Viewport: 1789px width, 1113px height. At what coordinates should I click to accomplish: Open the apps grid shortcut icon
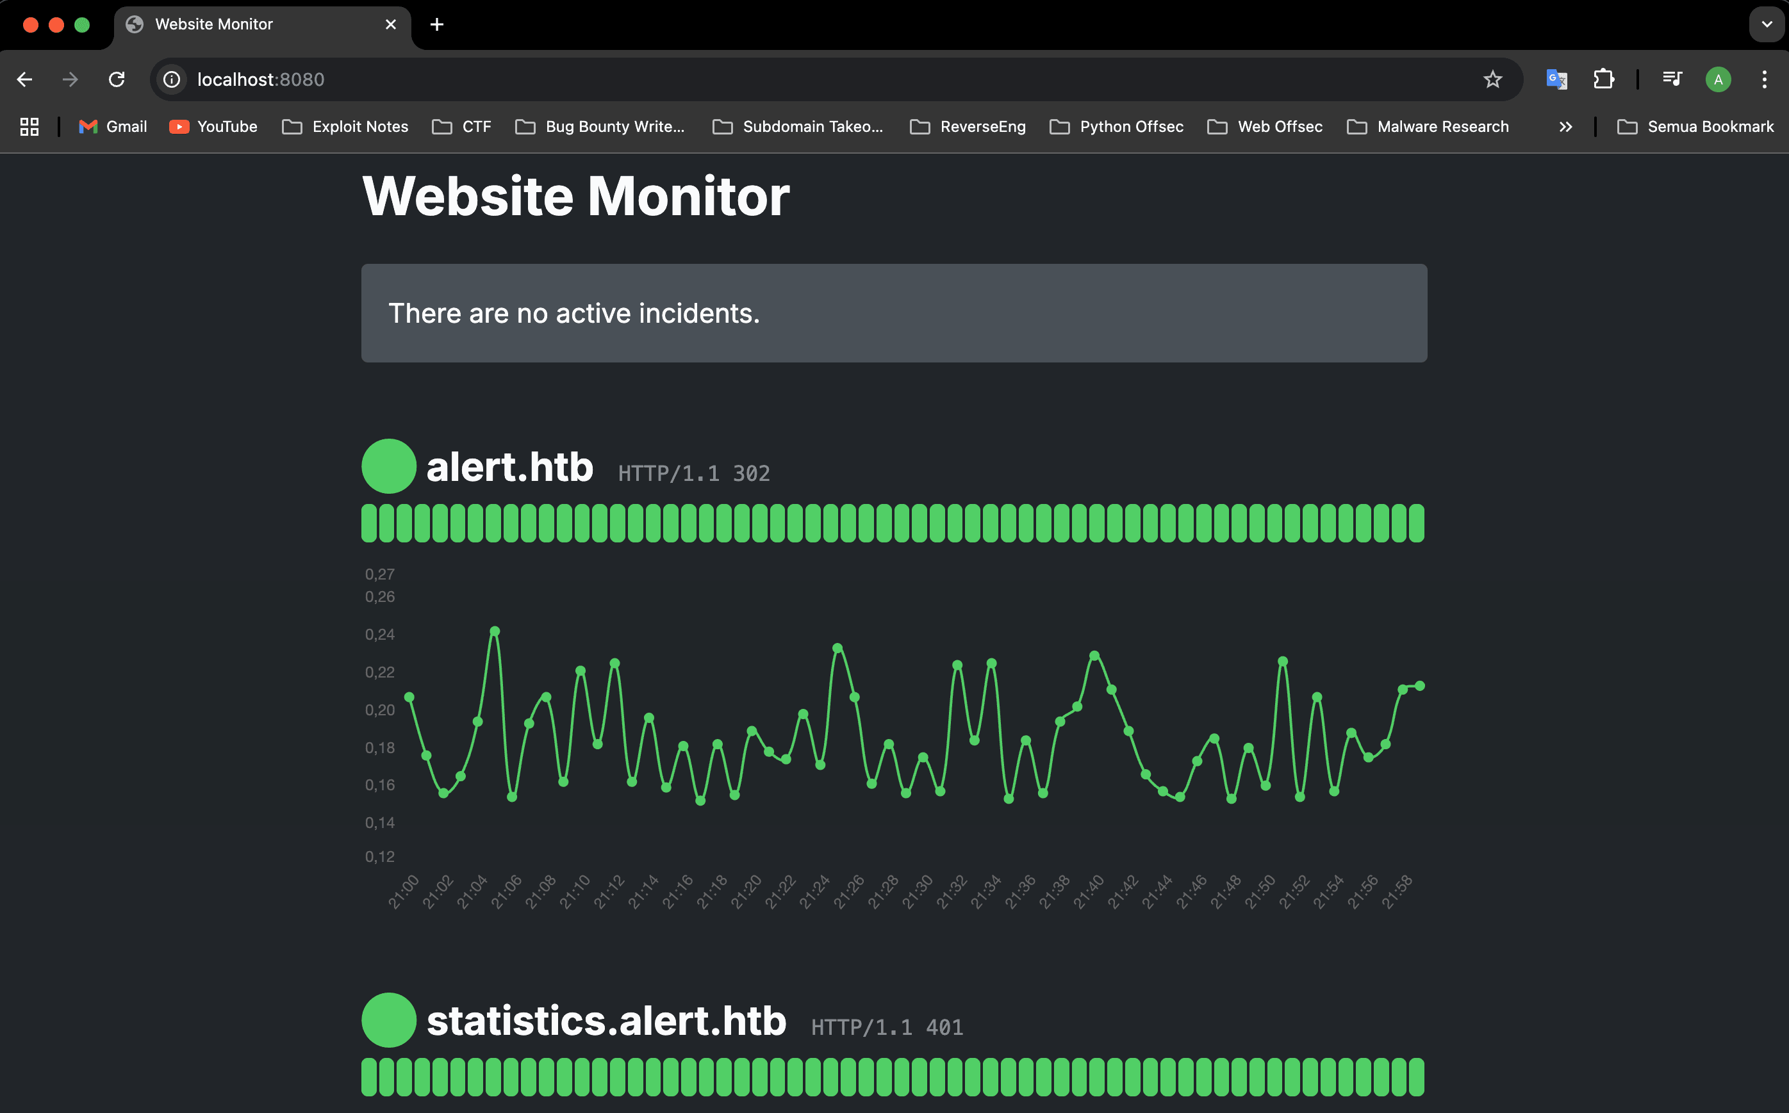pos(29,127)
